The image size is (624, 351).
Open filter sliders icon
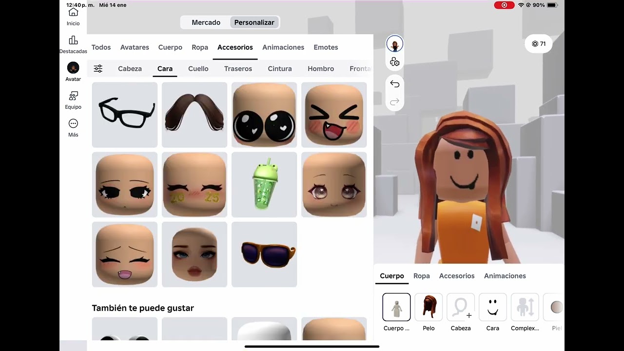click(x=98, y=69)
